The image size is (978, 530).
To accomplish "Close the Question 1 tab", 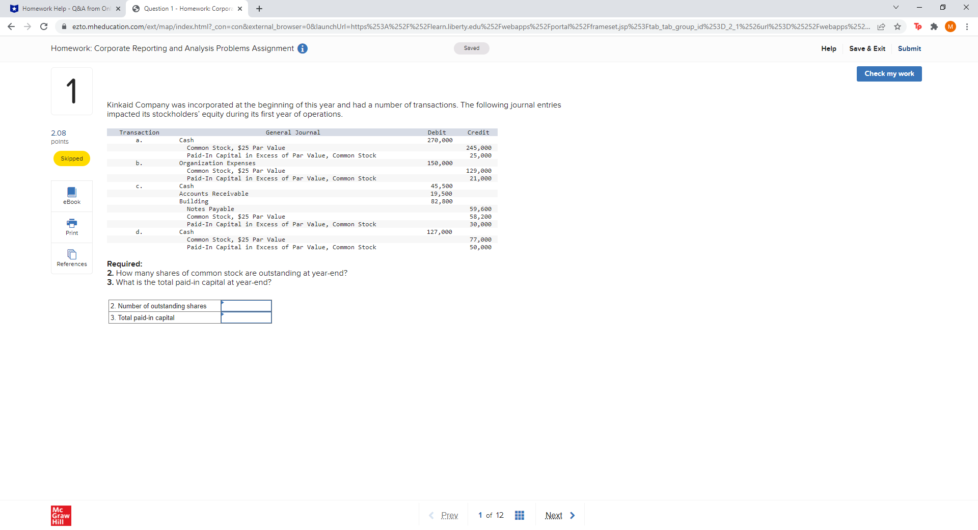I will tap(240, 9).
